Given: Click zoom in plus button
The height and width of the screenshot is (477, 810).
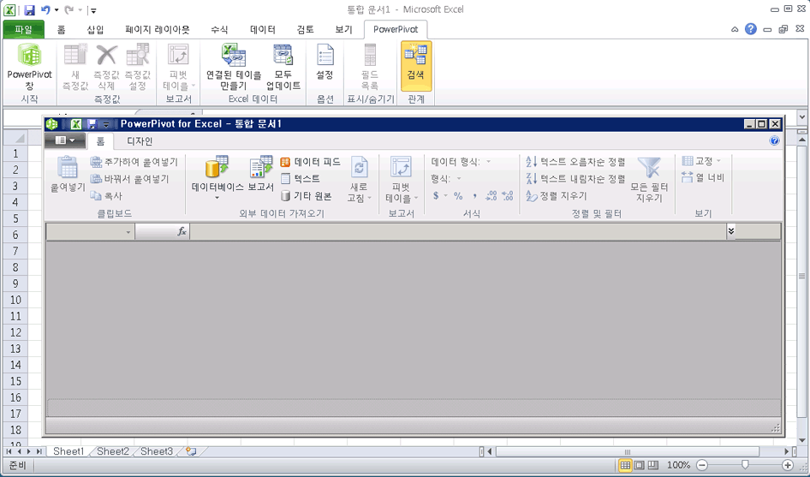Looking at the screenshot, I should pos(787,465).
